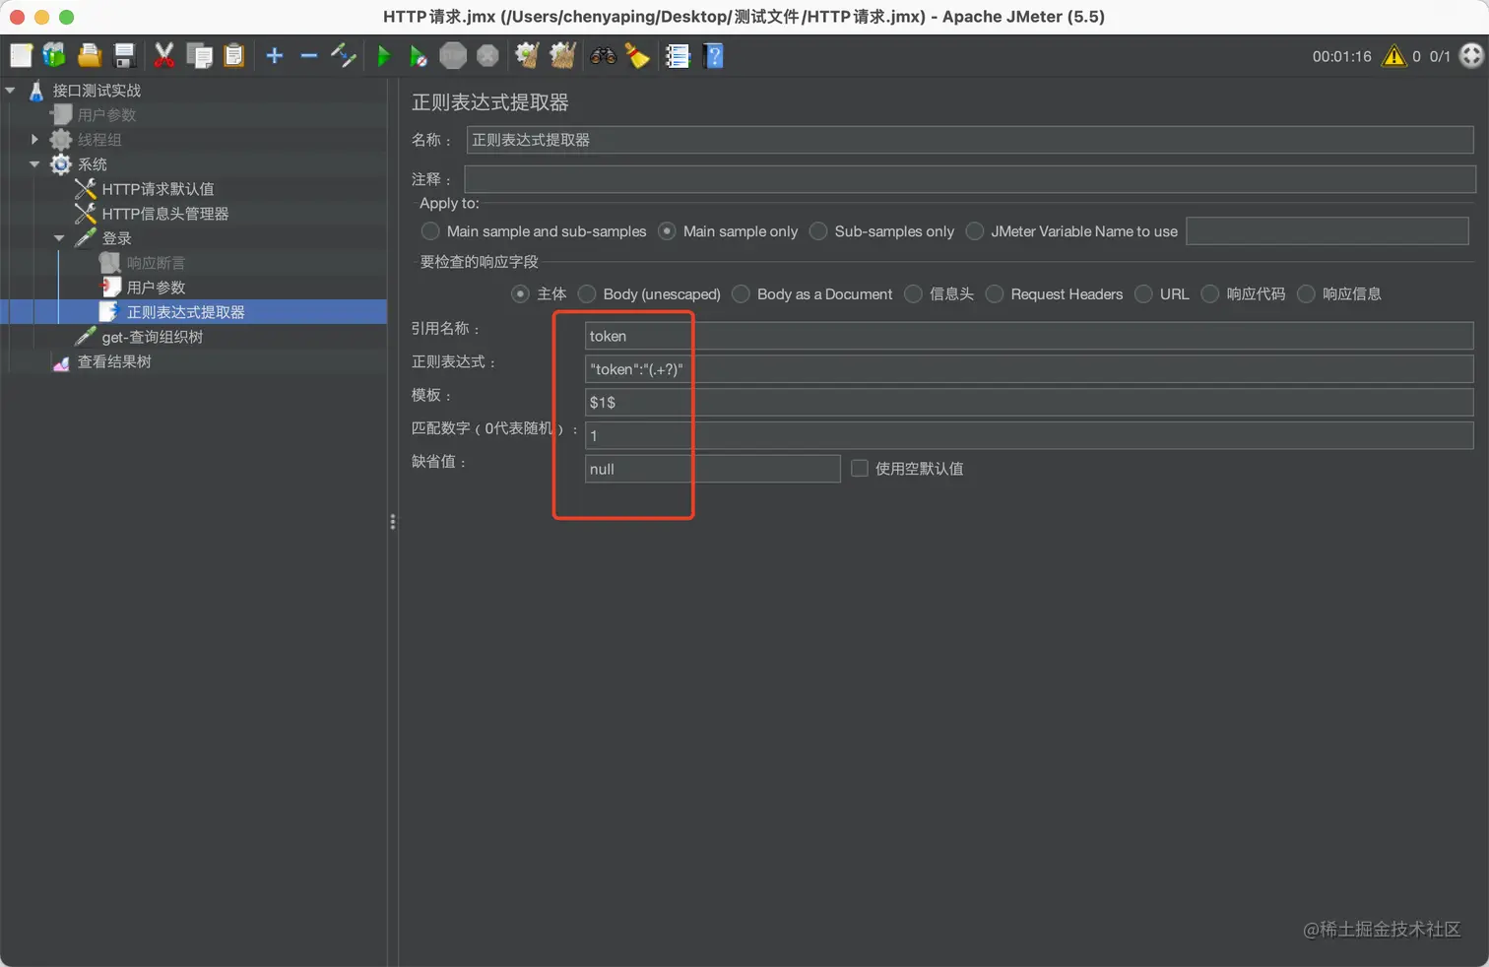
Task: Select 接口测试实战 test plan node
Action: point(97,91)
